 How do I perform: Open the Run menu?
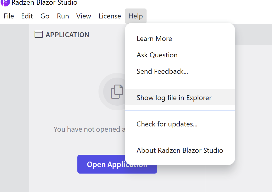(63, 16)
